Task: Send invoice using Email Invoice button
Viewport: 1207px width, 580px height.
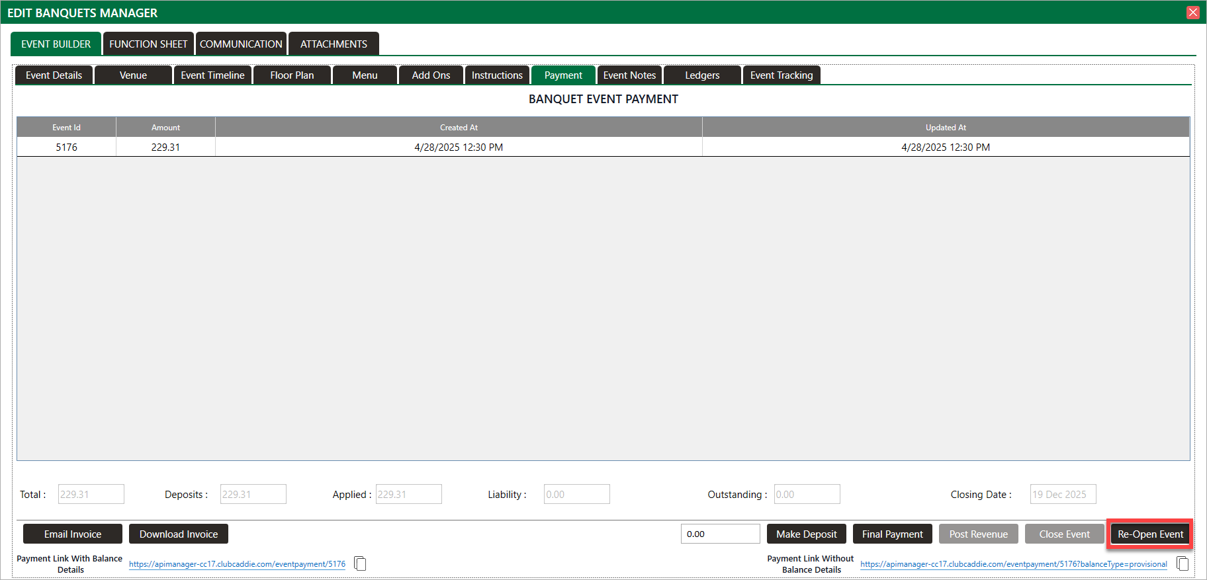Action: click(73, 534)
